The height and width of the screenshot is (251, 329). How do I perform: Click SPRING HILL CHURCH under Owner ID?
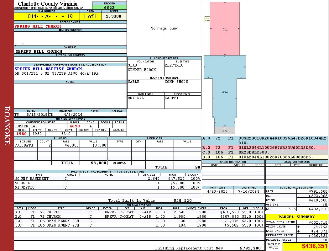39,51
